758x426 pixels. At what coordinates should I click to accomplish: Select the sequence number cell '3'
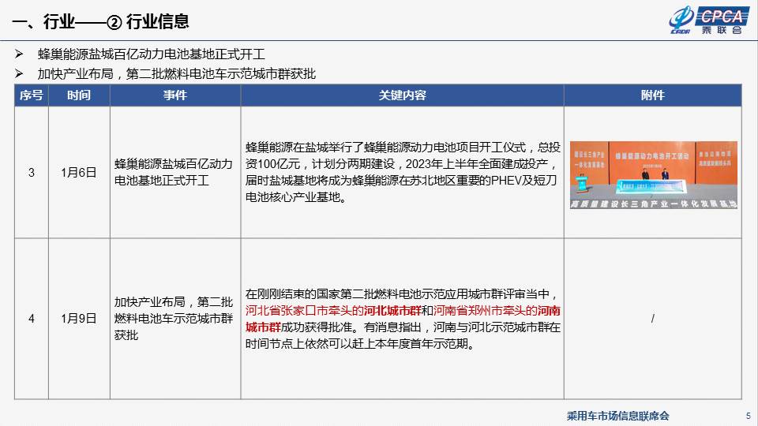pyautogui.click(x=32, y=173)
